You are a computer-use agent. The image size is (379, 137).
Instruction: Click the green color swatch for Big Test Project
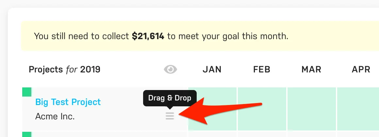26,92
